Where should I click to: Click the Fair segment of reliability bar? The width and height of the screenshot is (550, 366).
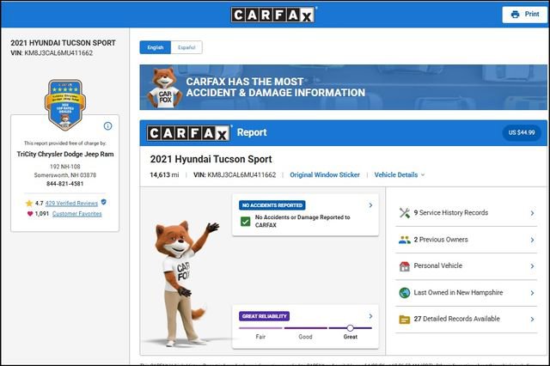pyautogui.click(x=260, y=328)
